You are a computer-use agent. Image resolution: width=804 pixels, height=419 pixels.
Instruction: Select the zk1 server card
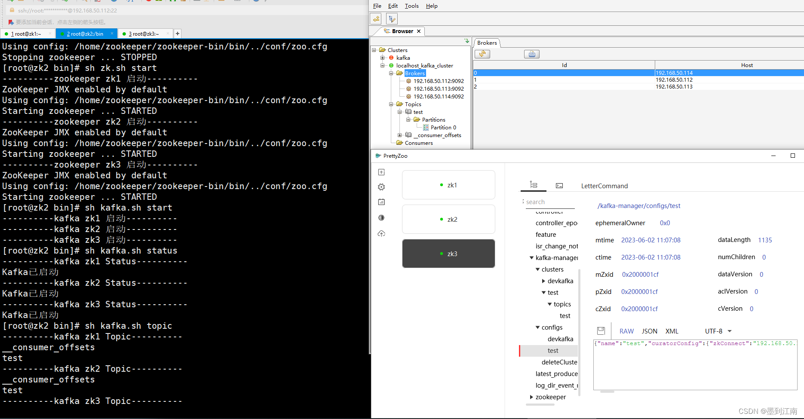coord(448,185)
